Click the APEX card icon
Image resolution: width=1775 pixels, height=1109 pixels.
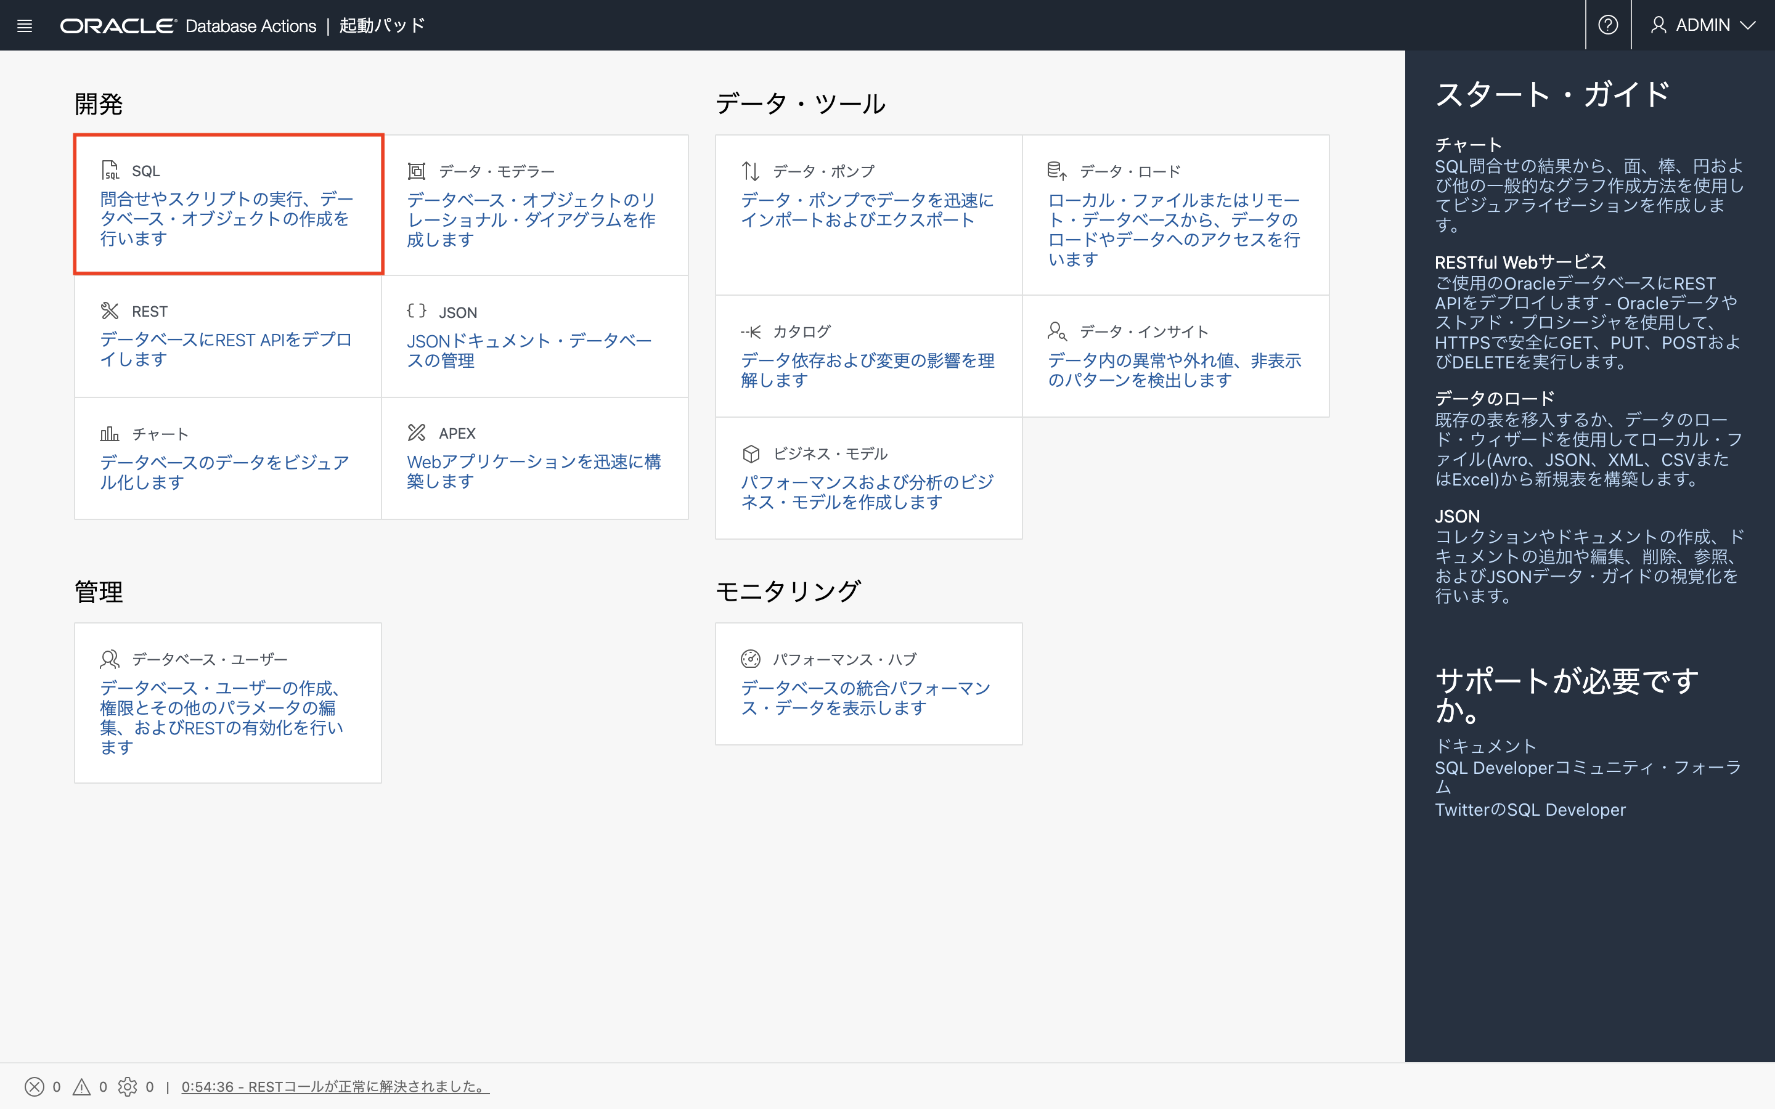point(417,433)
